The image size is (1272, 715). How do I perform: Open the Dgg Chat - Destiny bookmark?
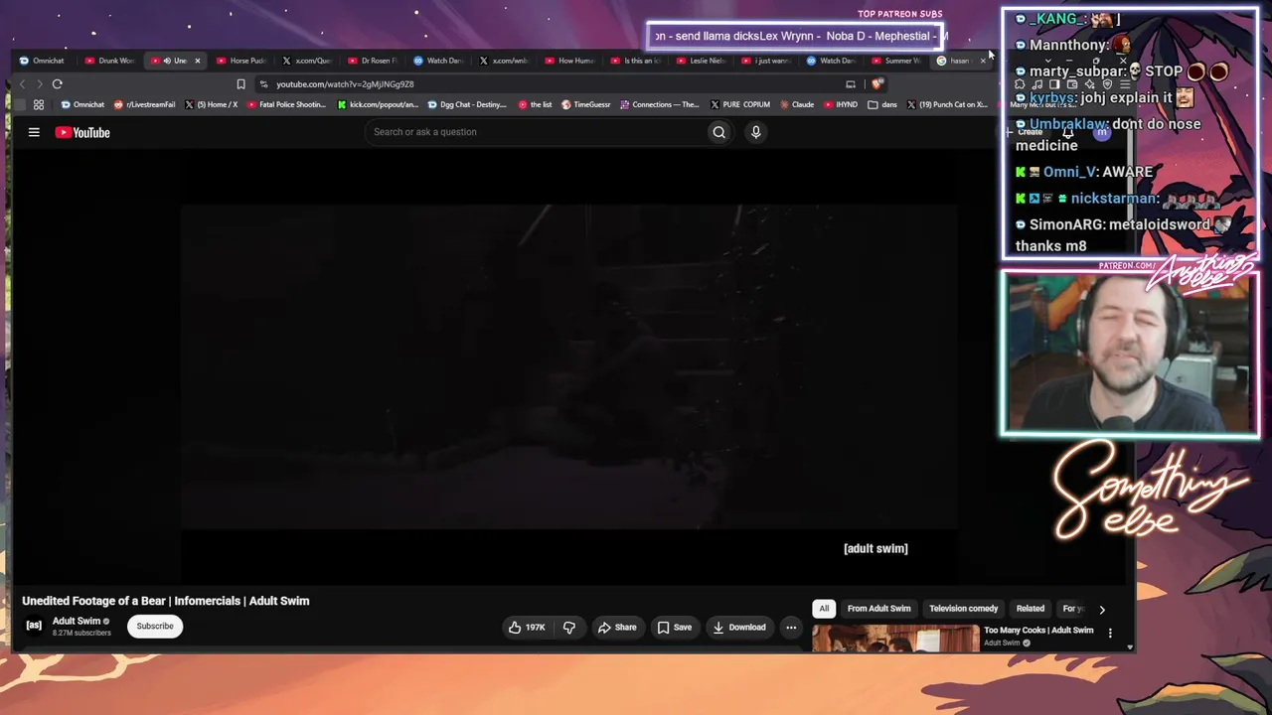tap(467, 104)
